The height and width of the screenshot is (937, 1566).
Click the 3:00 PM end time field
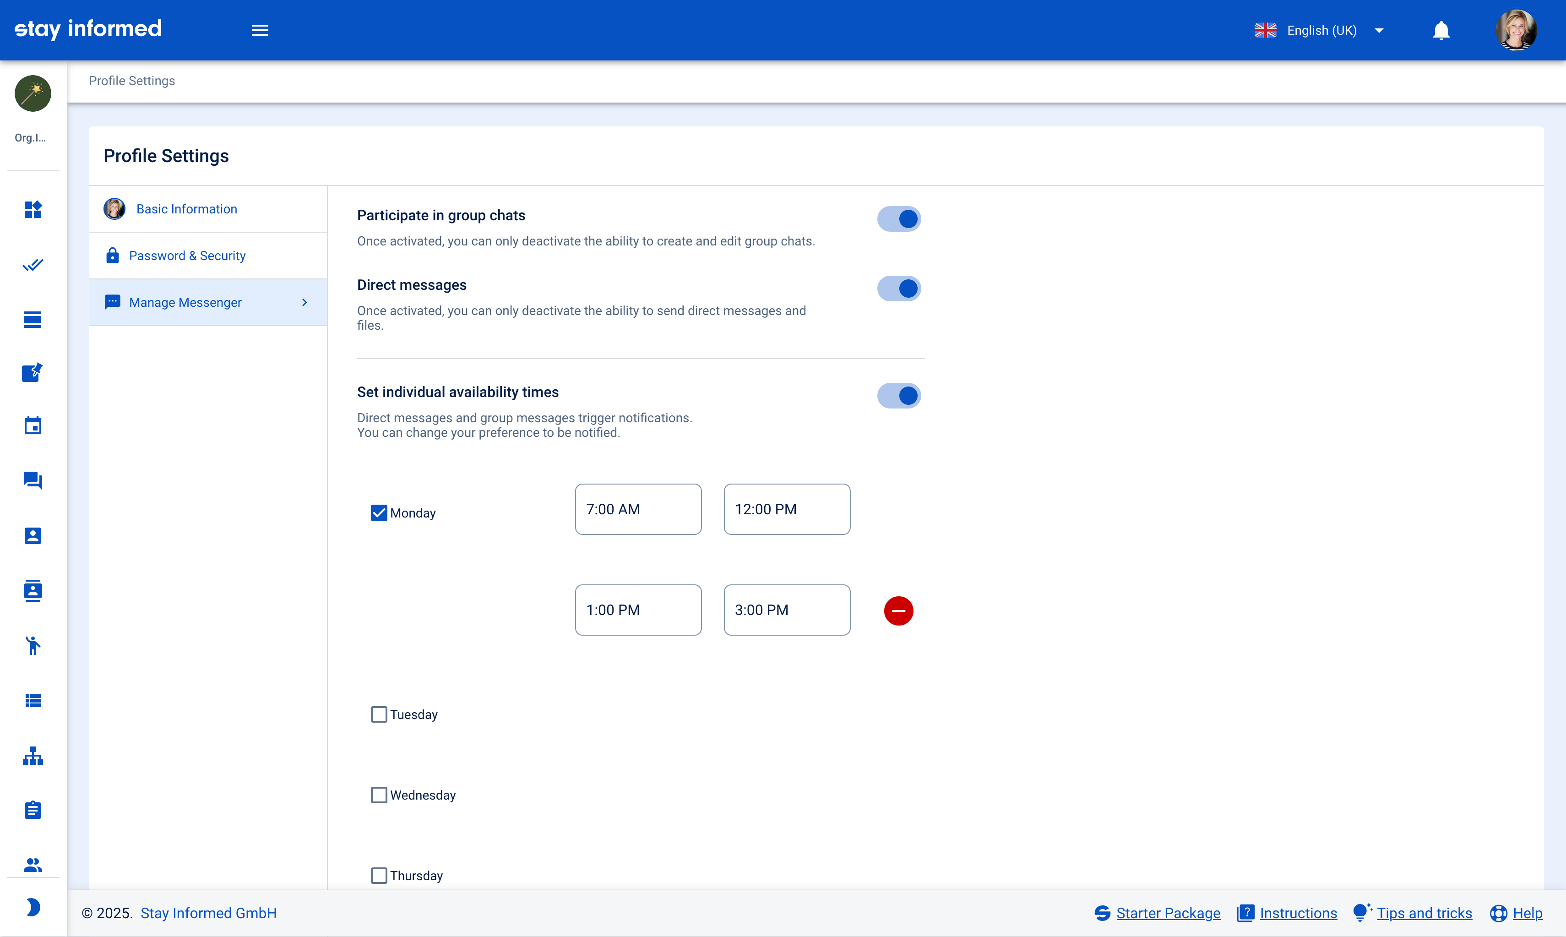click(787, 610)
